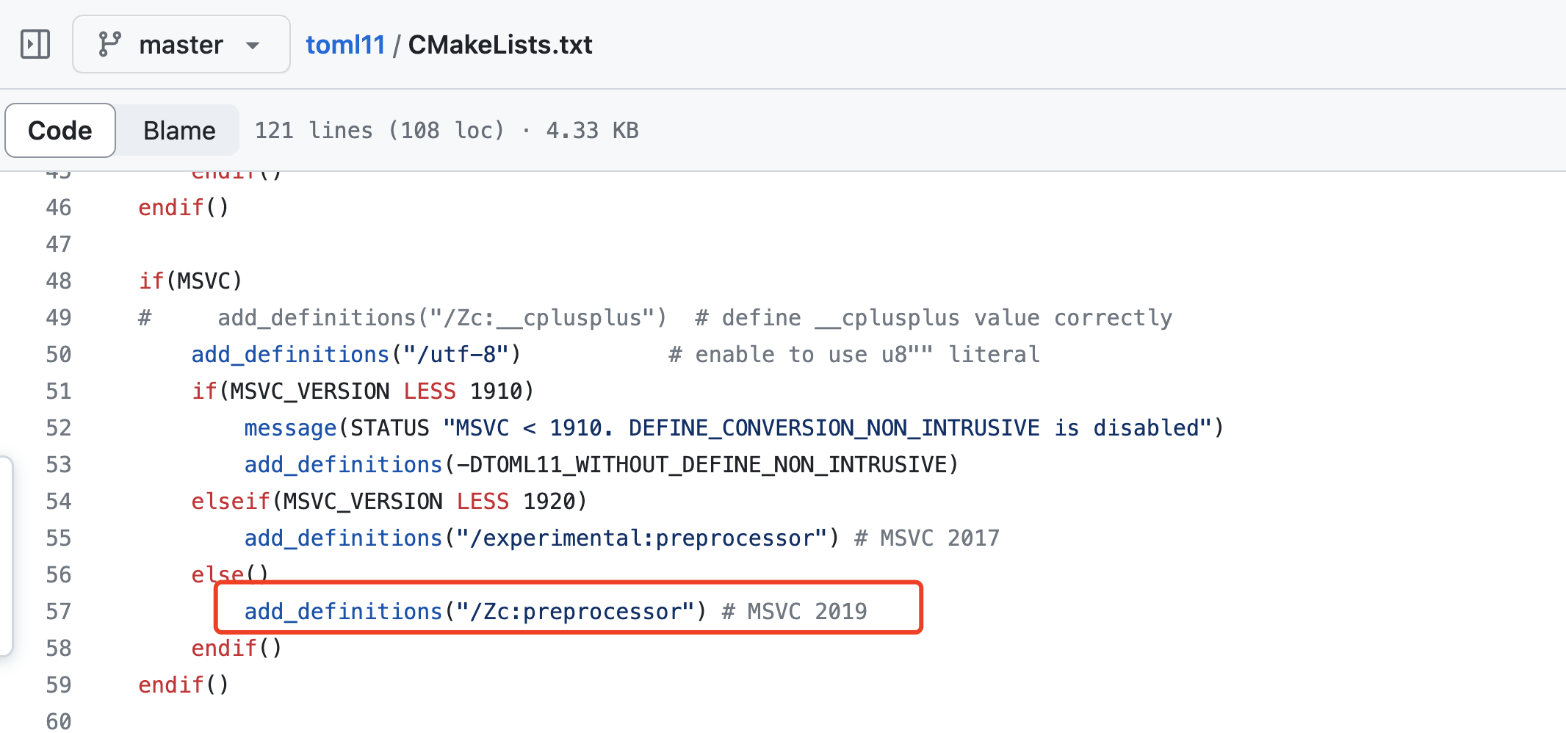Collapse the file sidebar panel toggle
Viewport: 1566px width, 733px height.
click(x=35, y=44)
